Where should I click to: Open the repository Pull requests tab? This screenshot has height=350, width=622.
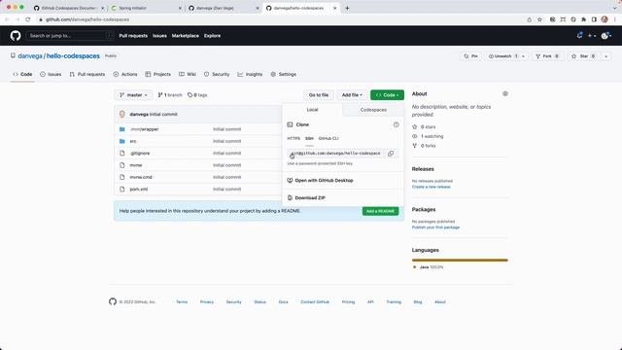click(87, 74)
